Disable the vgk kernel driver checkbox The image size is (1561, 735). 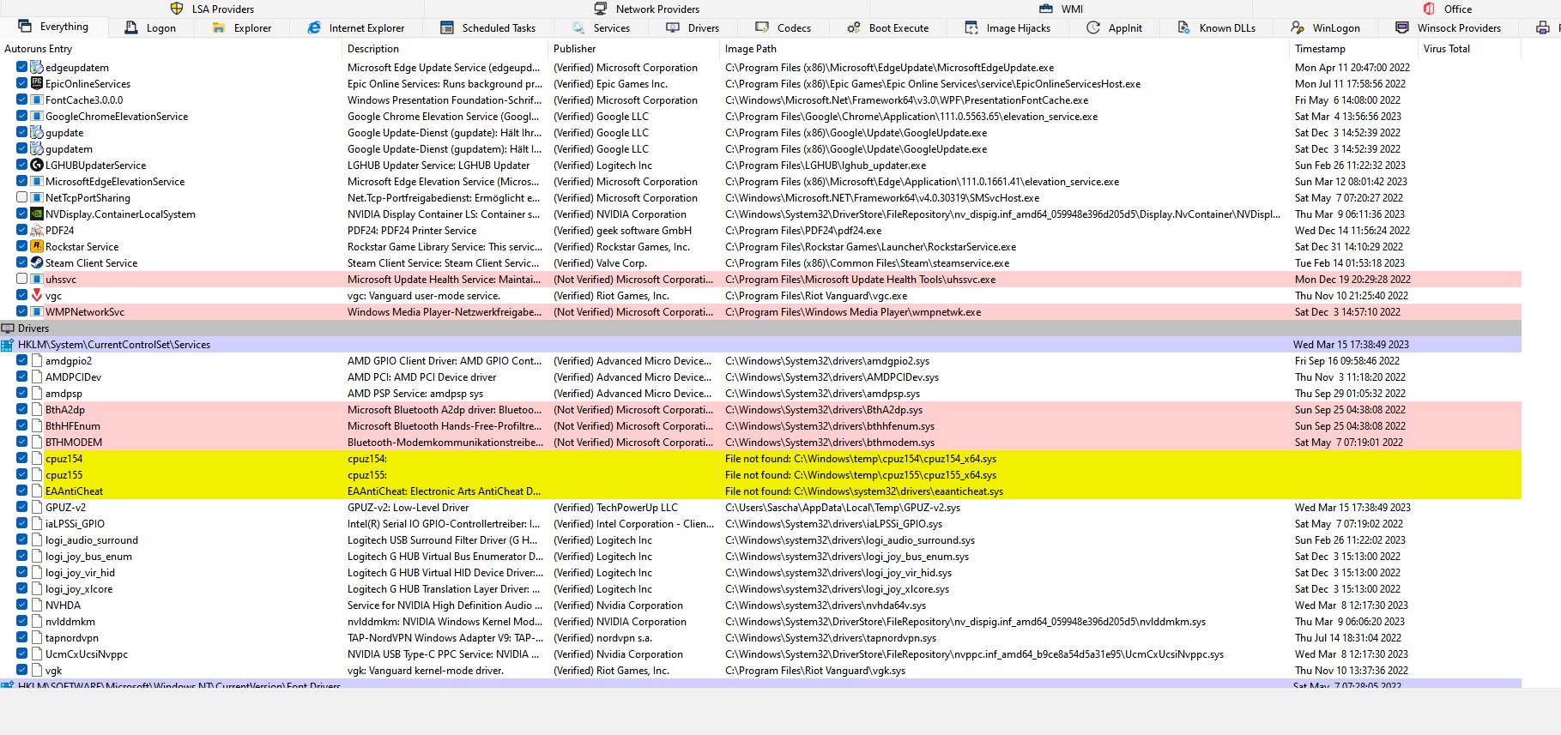[x=22, y=670]
